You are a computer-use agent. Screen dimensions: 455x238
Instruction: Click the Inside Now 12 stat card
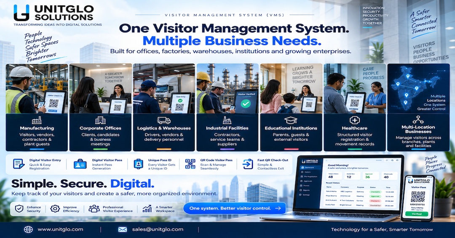point(353,176)
